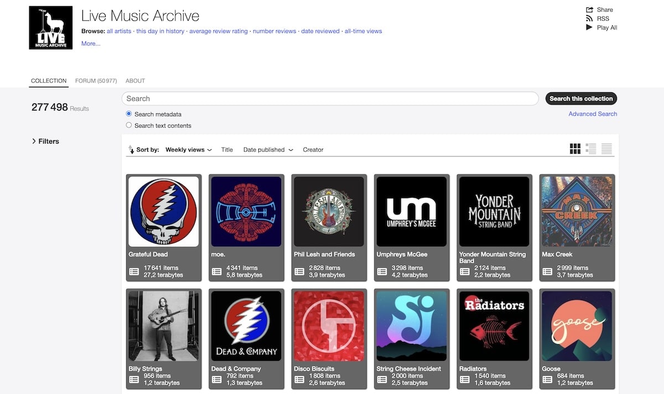
Task: Open Radiators fish skeleton thumbnail
Action: point(494,326)
